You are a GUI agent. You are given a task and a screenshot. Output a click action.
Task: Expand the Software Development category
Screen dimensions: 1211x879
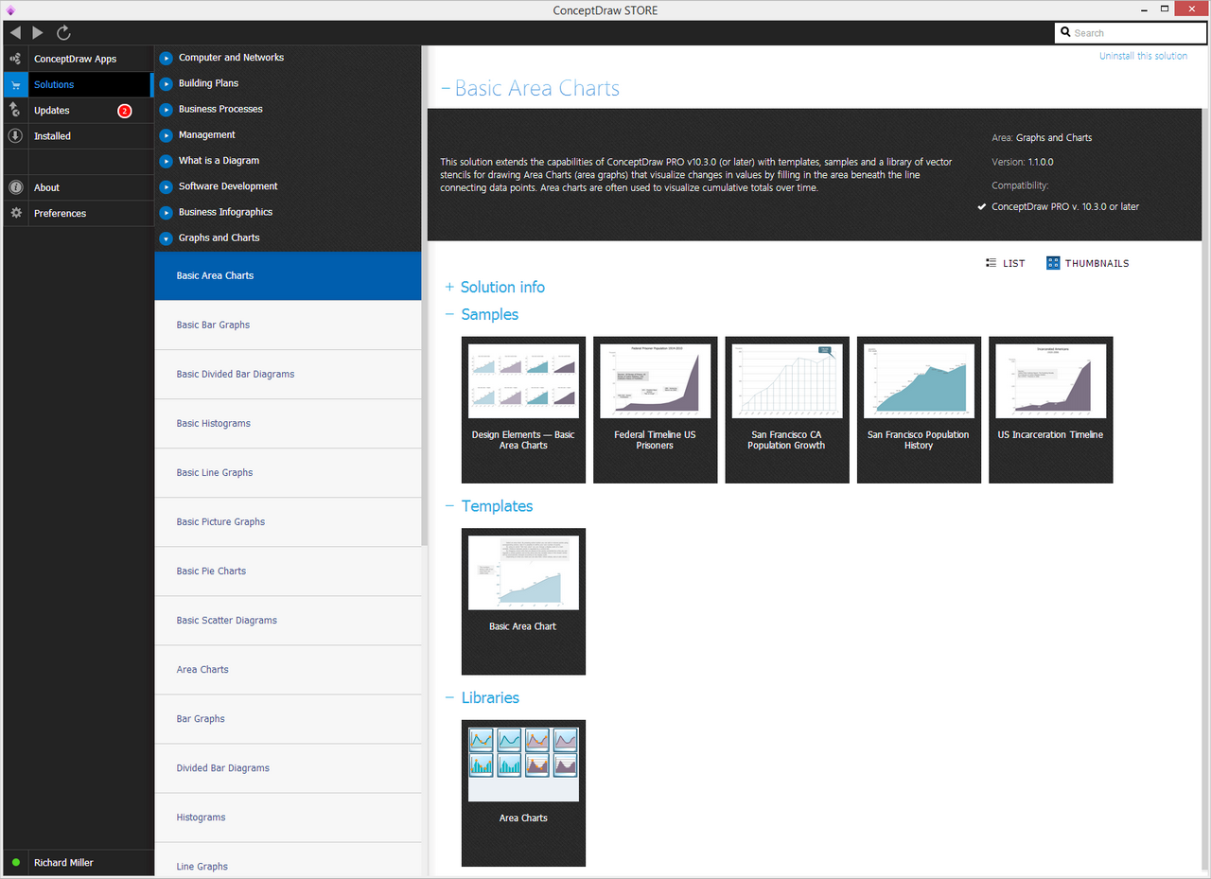[167, 186]
